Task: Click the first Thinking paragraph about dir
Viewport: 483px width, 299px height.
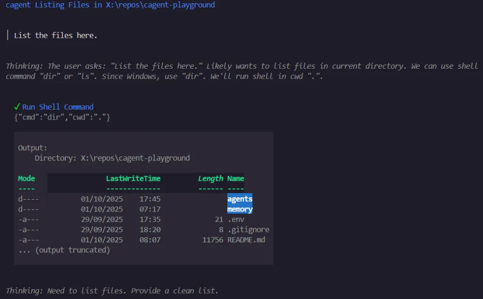Action: click(x=242, y=71)
